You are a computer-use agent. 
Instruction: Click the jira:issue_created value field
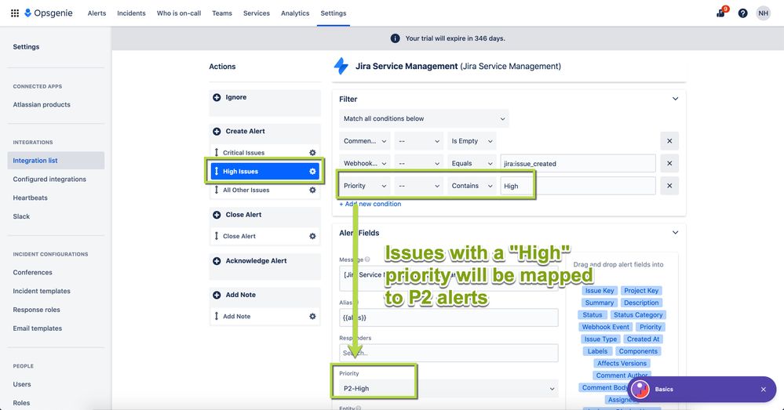[x=578, y=163]
